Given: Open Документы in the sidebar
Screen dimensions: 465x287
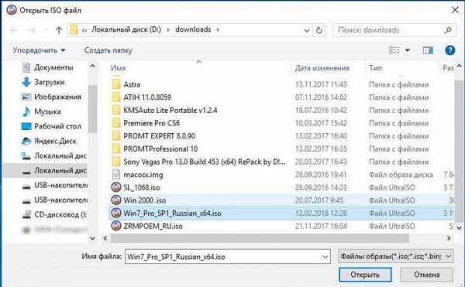Looking at the screenshot, I should (x=53, y=67).
